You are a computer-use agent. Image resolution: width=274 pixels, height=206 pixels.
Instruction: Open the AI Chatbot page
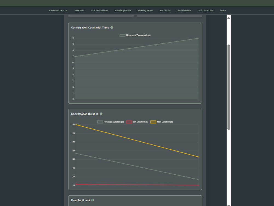(x=165, y=10)
